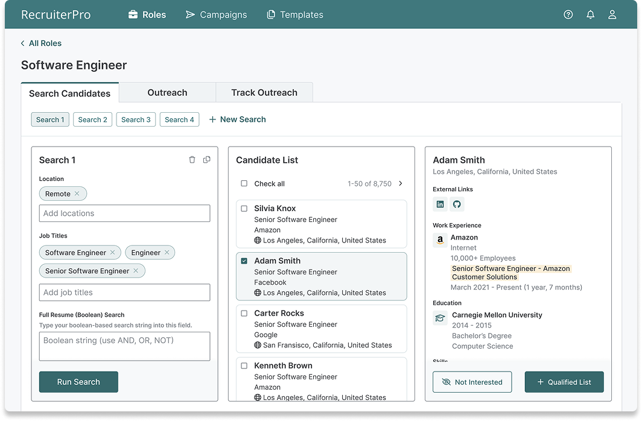642x421 pixels.
Task: Open the user profile icon
Action: click(x=612, y=14)
